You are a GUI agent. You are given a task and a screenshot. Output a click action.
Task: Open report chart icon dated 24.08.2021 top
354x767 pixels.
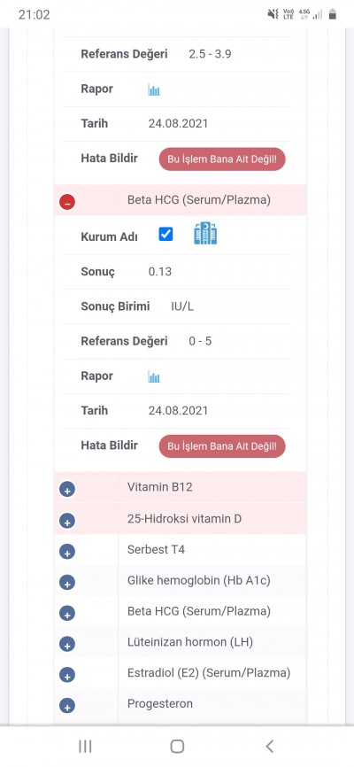coord(154,89)
